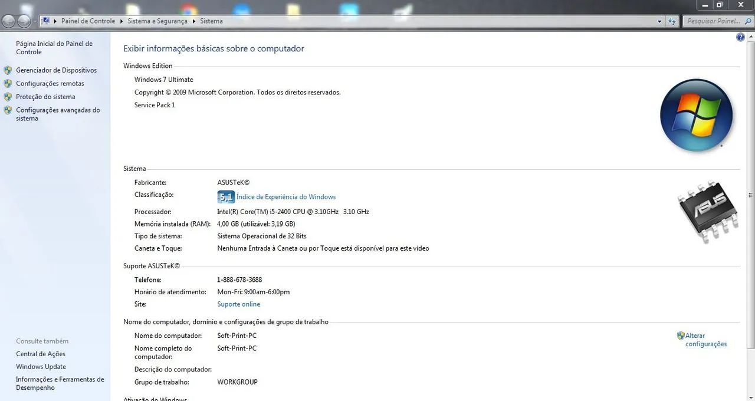
Task: Open the Suporte online link
Action: 239,304
